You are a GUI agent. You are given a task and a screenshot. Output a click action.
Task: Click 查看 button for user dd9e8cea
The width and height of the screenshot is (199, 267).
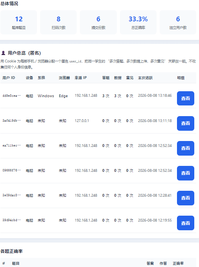point(186,98)
